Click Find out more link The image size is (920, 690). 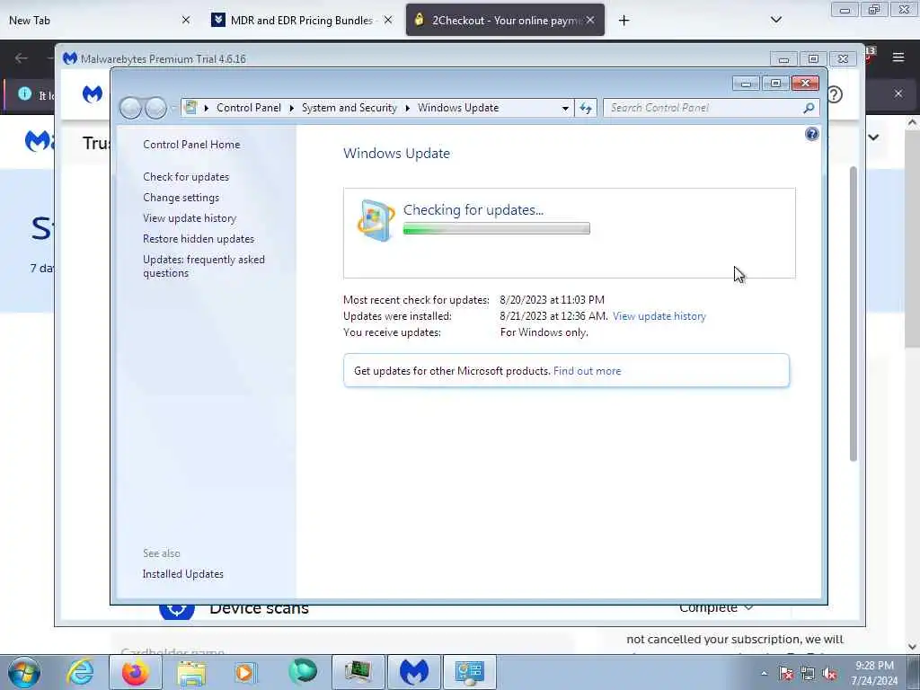587,371
